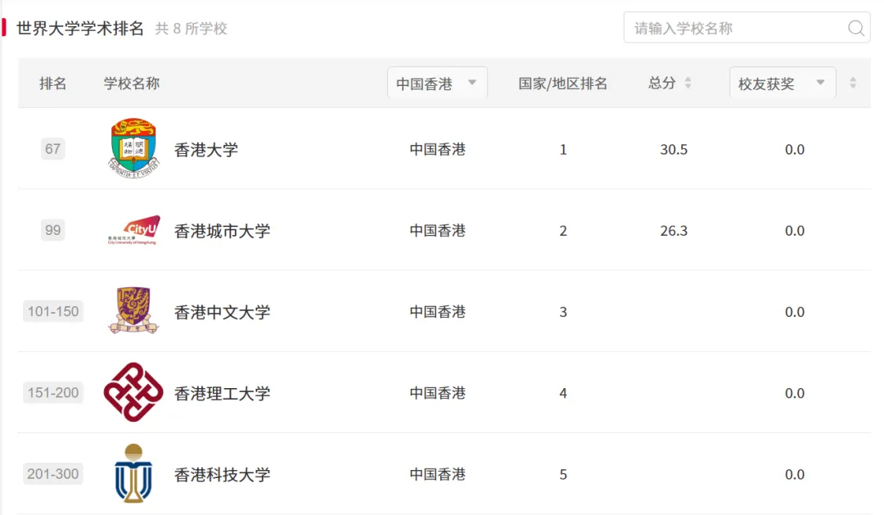The height and width of the screenshot is (515, 884).
Task: Click the HKUST logo
Action: point(133,473)
